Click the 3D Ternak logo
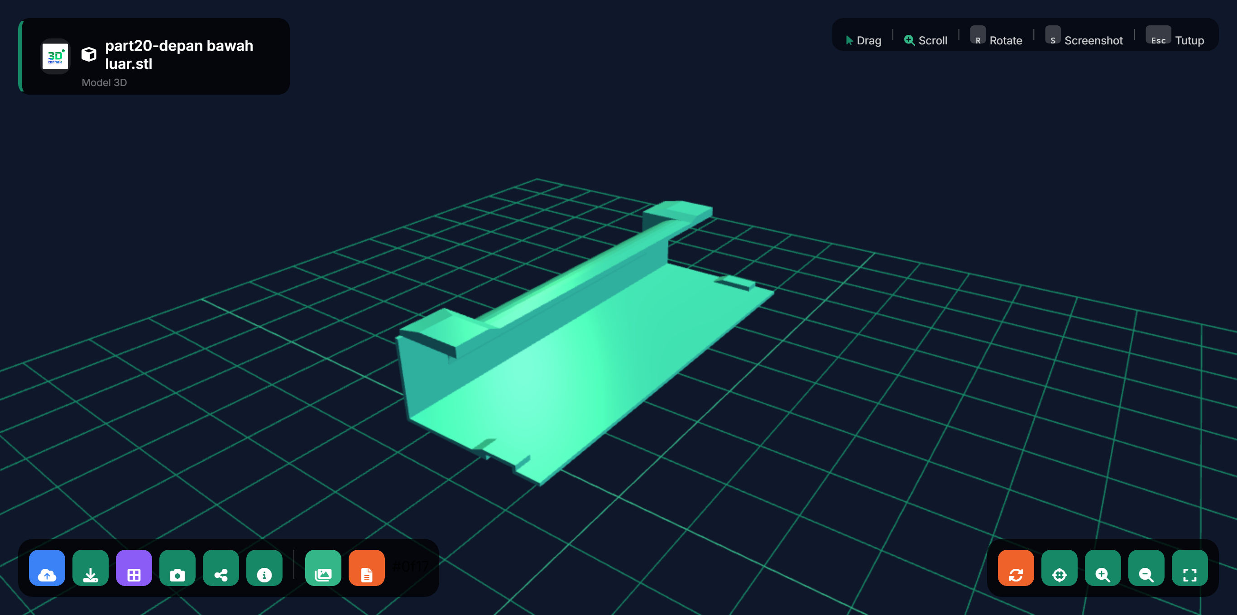 55,56
